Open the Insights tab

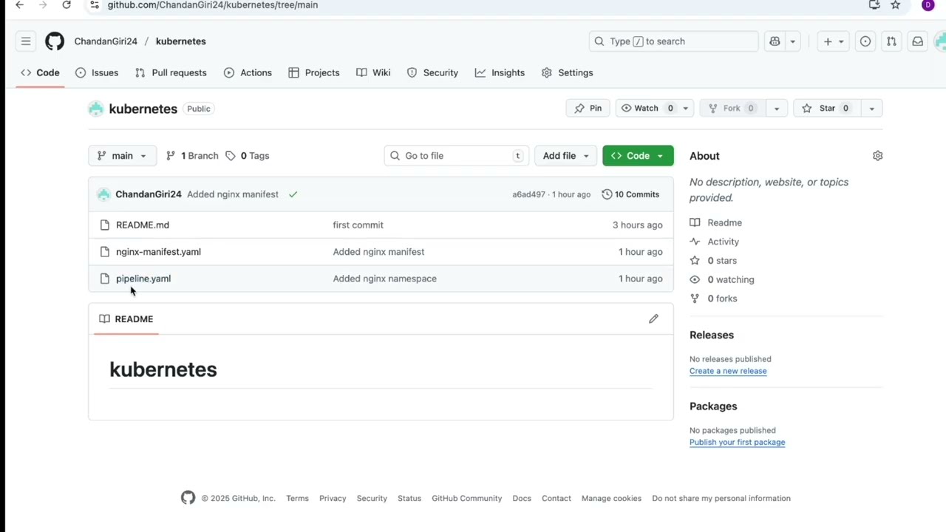pyautogui.click(x=500, y=72)
